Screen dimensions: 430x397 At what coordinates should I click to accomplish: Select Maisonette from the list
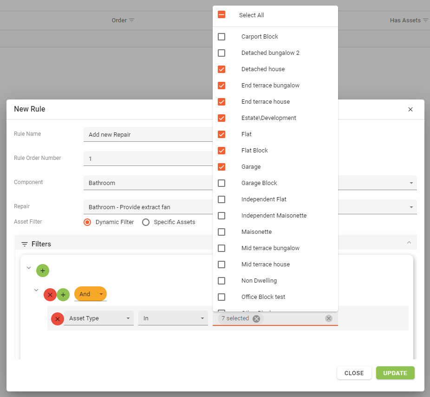222,232
